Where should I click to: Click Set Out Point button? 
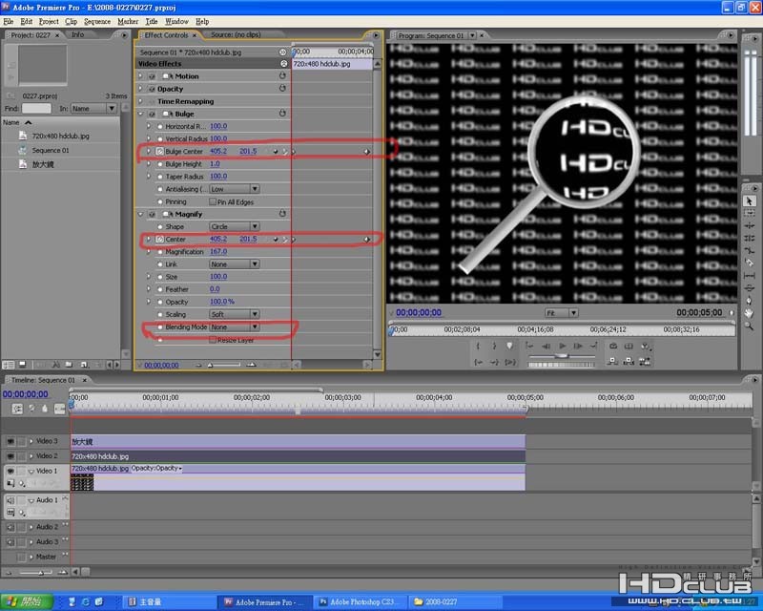(494, 346)
